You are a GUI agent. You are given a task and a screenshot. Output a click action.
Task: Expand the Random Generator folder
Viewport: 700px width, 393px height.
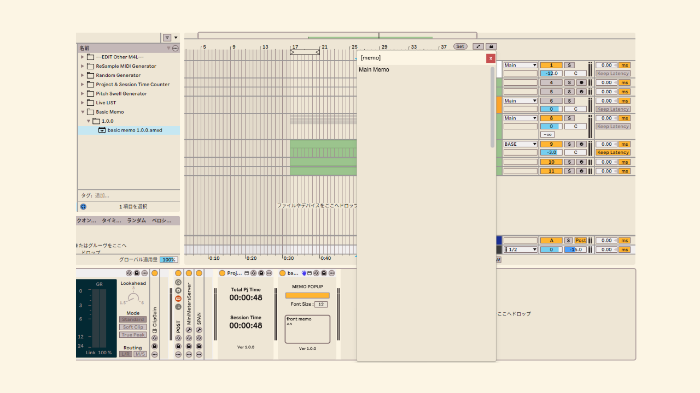point(83,75)
